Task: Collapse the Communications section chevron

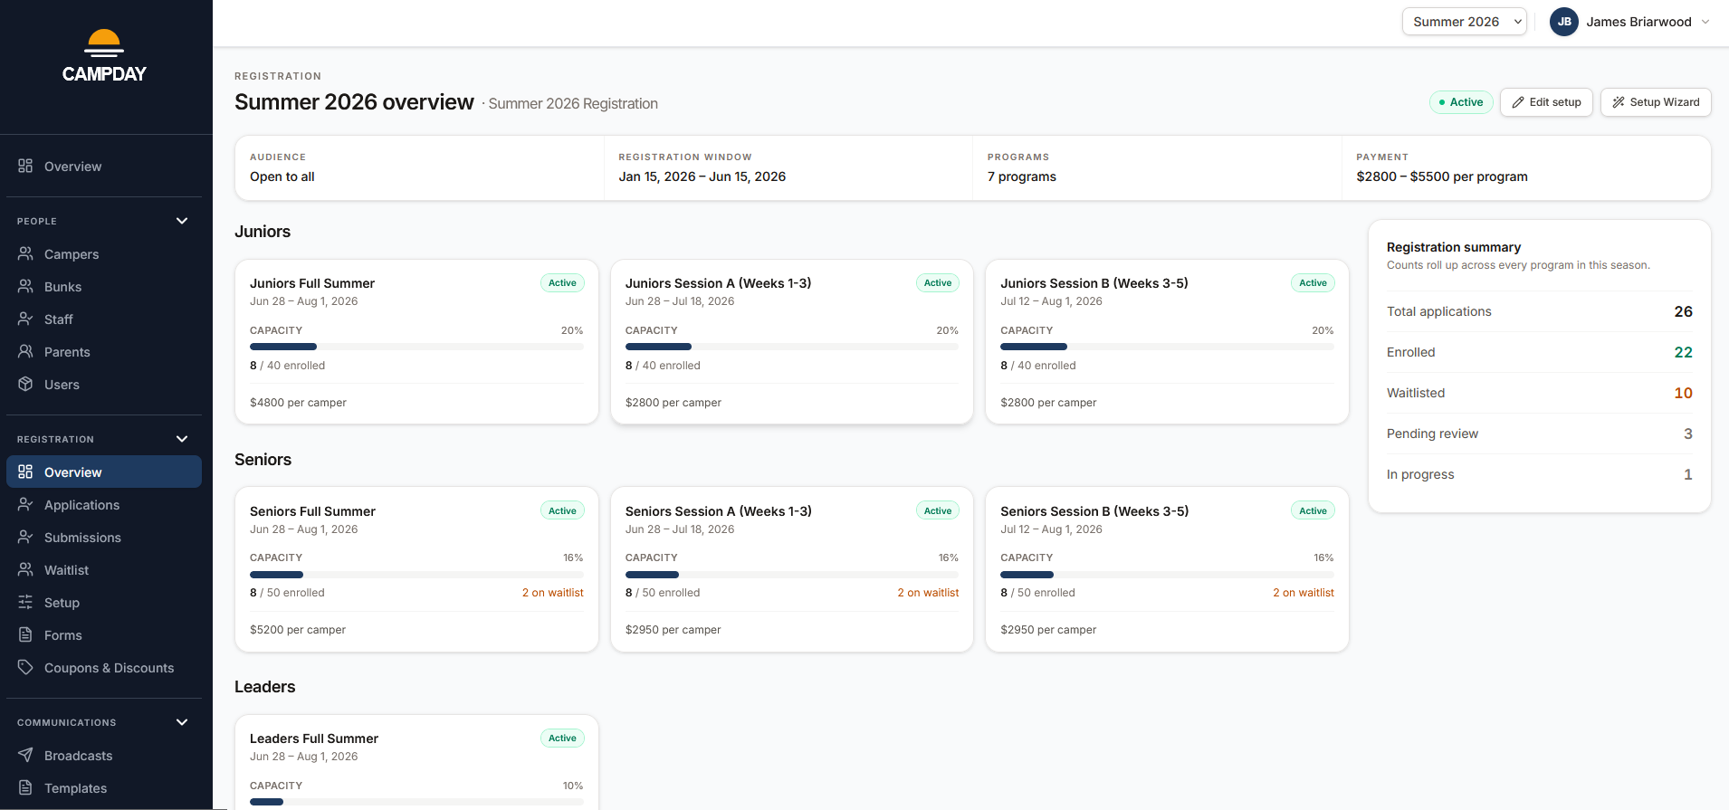Action: click(182, 722)
